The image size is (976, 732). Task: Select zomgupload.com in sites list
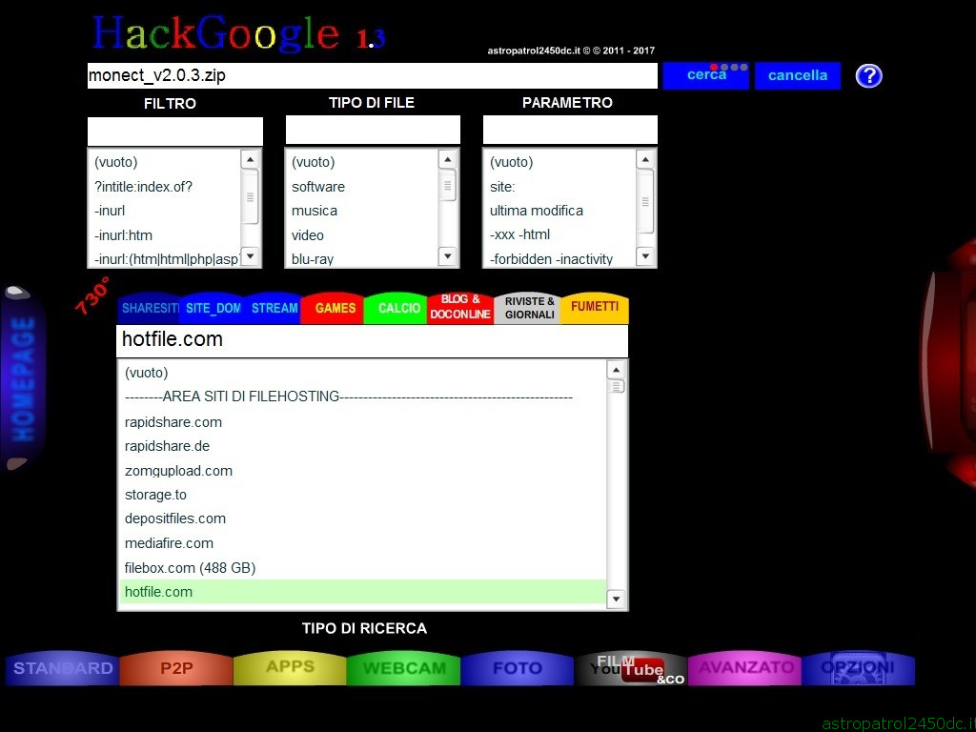[x=362, y=471]
